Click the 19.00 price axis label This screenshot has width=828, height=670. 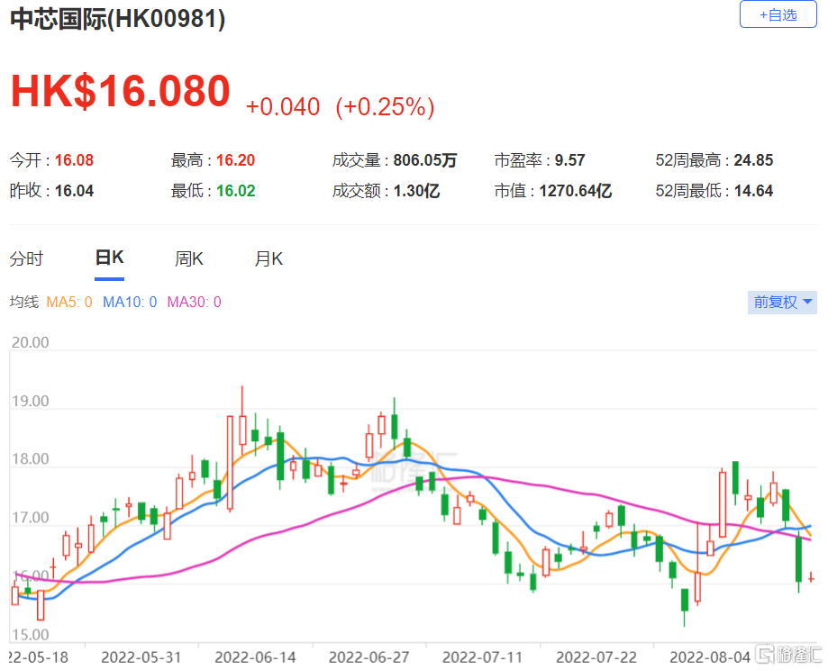tap(30, 401)
